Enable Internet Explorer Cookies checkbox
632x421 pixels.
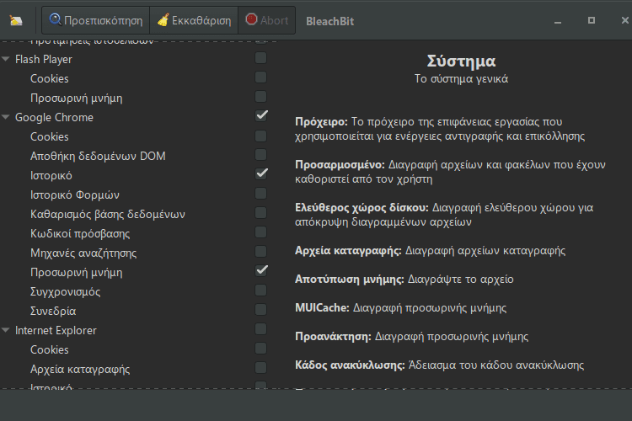(x=260, y=348)
